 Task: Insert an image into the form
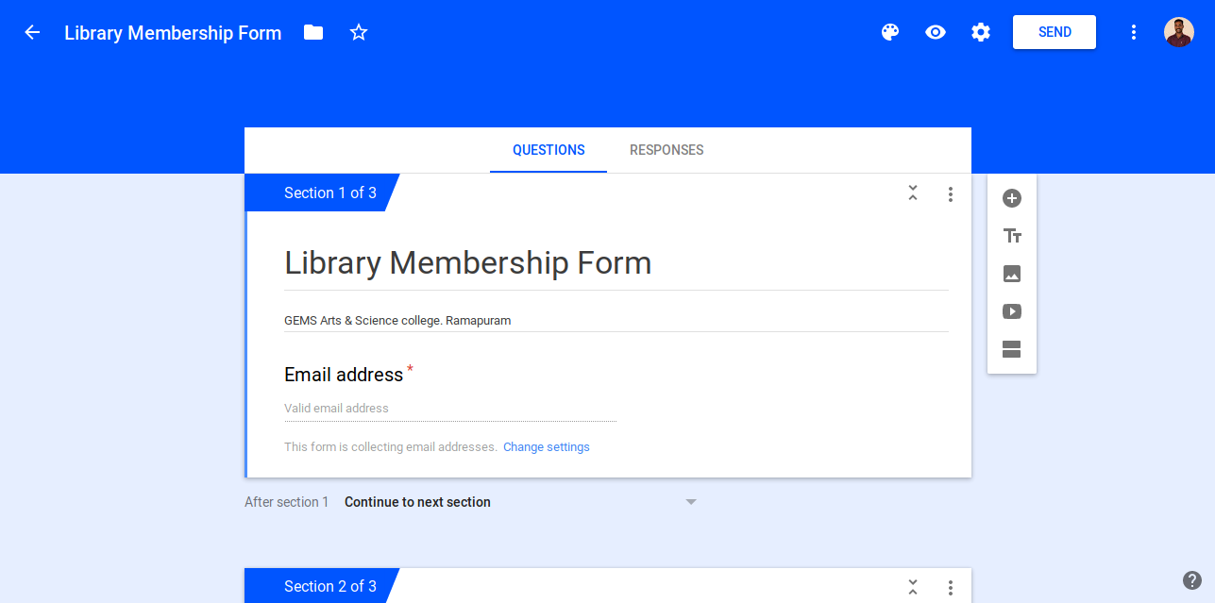pyautogui.click(x=1011, y=274)
